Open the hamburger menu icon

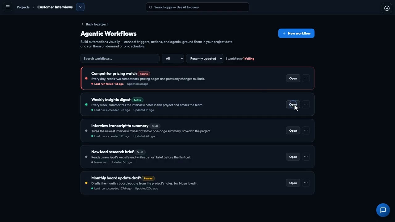(x=8, y=7)
